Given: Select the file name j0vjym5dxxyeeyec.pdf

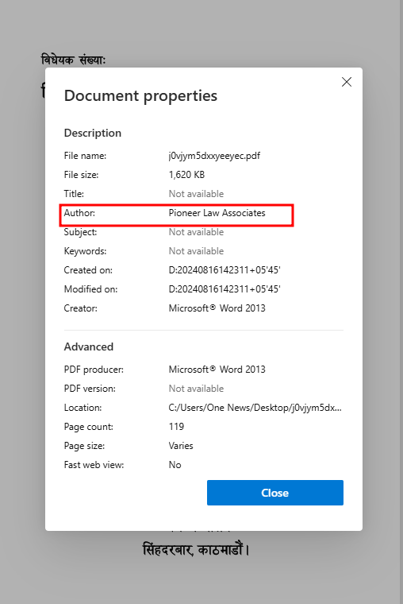Looking at the screenshot, I should pyautogui.click(x=214, y=156).
